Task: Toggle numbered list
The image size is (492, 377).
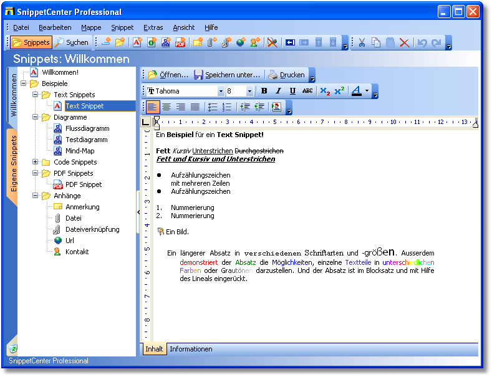Action: [x=227, y=107]
